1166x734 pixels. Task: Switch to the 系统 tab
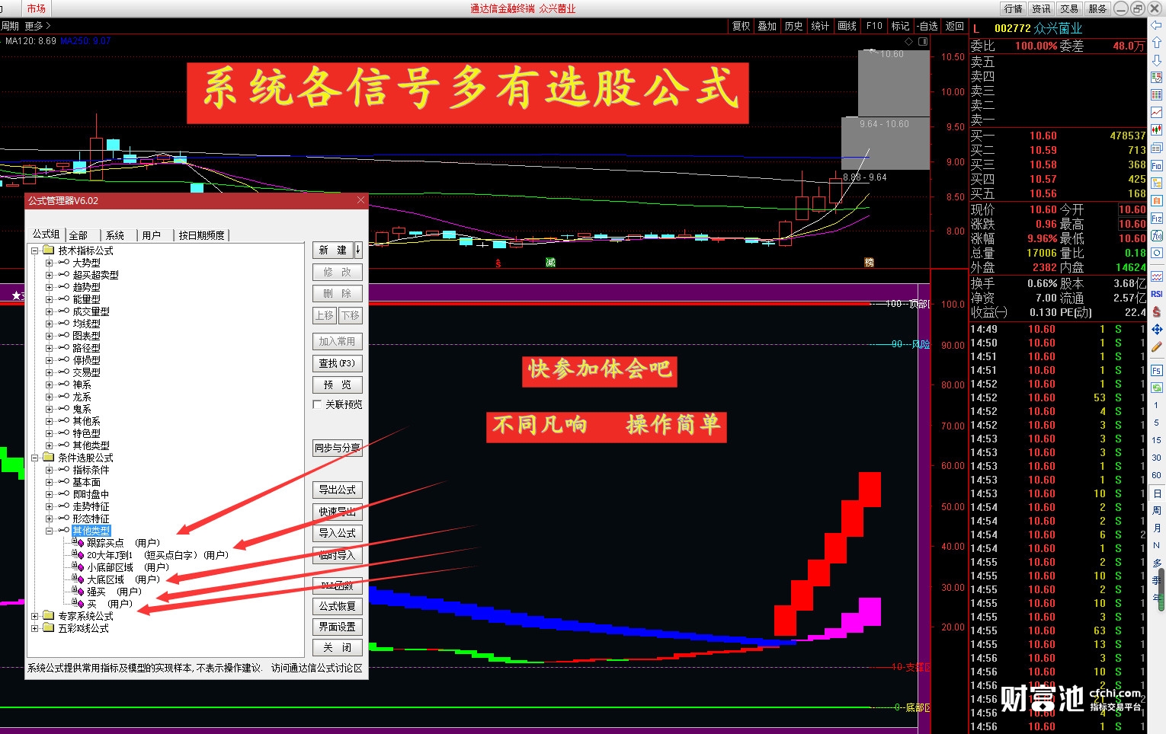[x=115, y=235]
